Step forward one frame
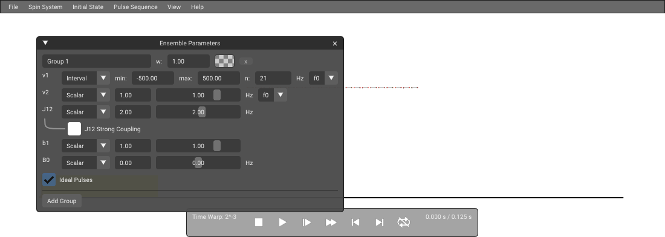This screenshot has height=237, width=665. coord(307,222)
